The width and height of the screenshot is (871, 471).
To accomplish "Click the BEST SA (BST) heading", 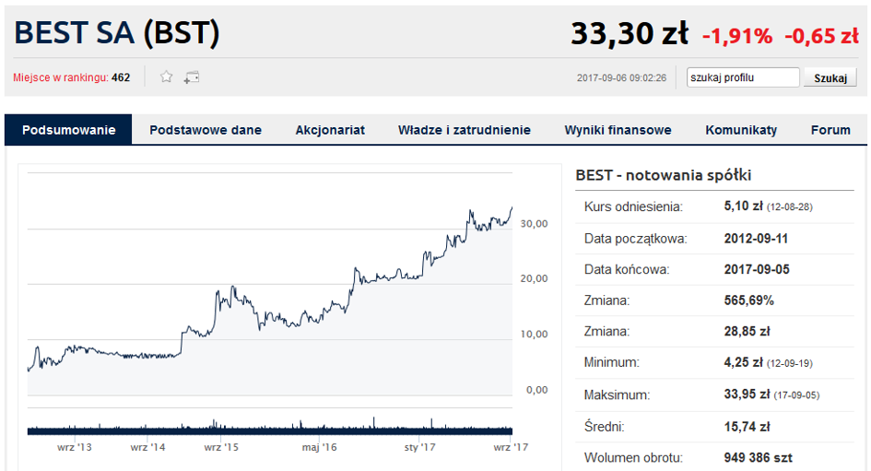I will click(117, 33).
